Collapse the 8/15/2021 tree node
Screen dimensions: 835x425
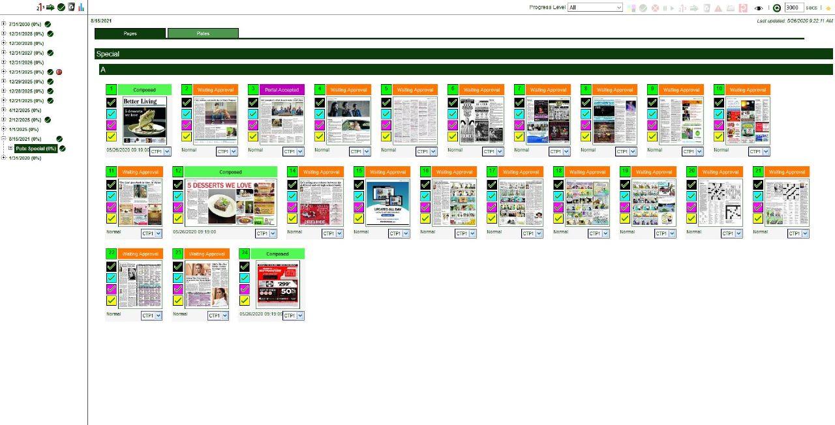click(x=4, y=139)
